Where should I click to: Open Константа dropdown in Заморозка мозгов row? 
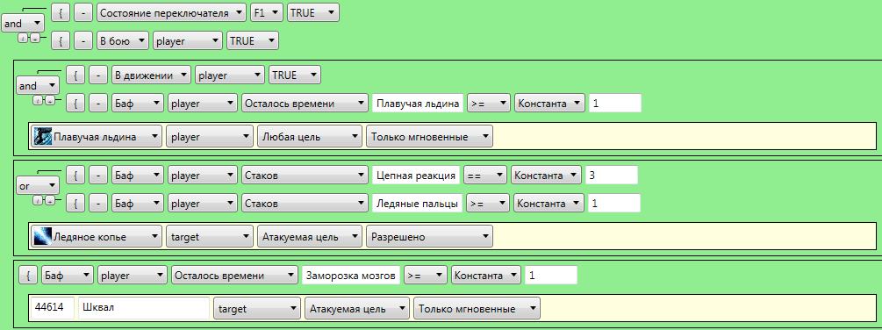pyautogui.click(x=486, y=276)
